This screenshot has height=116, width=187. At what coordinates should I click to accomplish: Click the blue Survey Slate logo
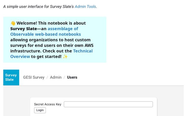pos(11,77)
